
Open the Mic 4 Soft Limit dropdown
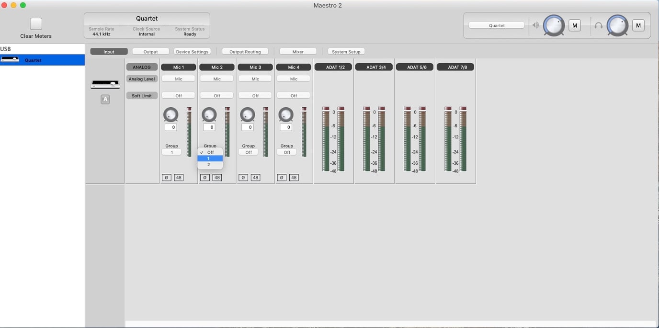coord(294,95)
